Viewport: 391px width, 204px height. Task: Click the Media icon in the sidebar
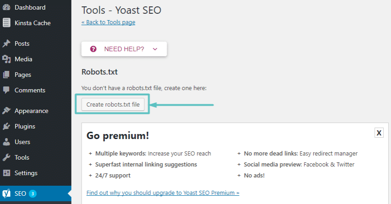tap(6, 59)
